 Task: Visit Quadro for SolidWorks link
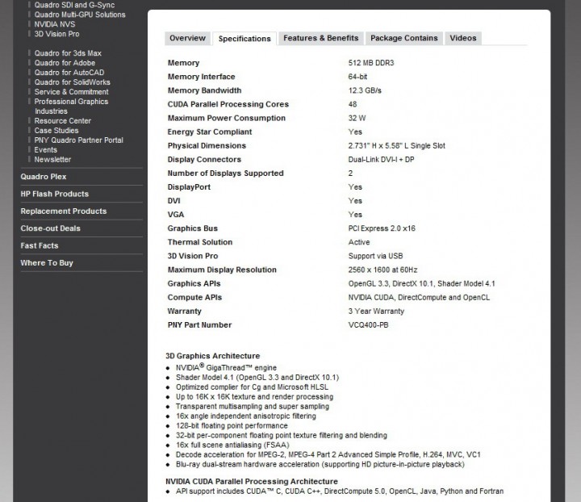tap(73, 82)
